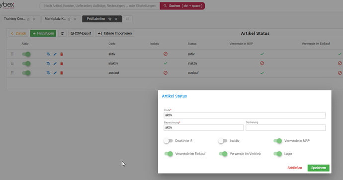Switch off Aktiv toggle for the 'inaktiv' row
Viewport: 343px width, 180px height.
click(x=26, y=63)
